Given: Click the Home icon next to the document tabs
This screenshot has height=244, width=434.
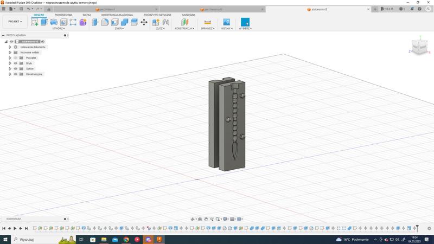Looking at the screenshot, I should 49,9.
